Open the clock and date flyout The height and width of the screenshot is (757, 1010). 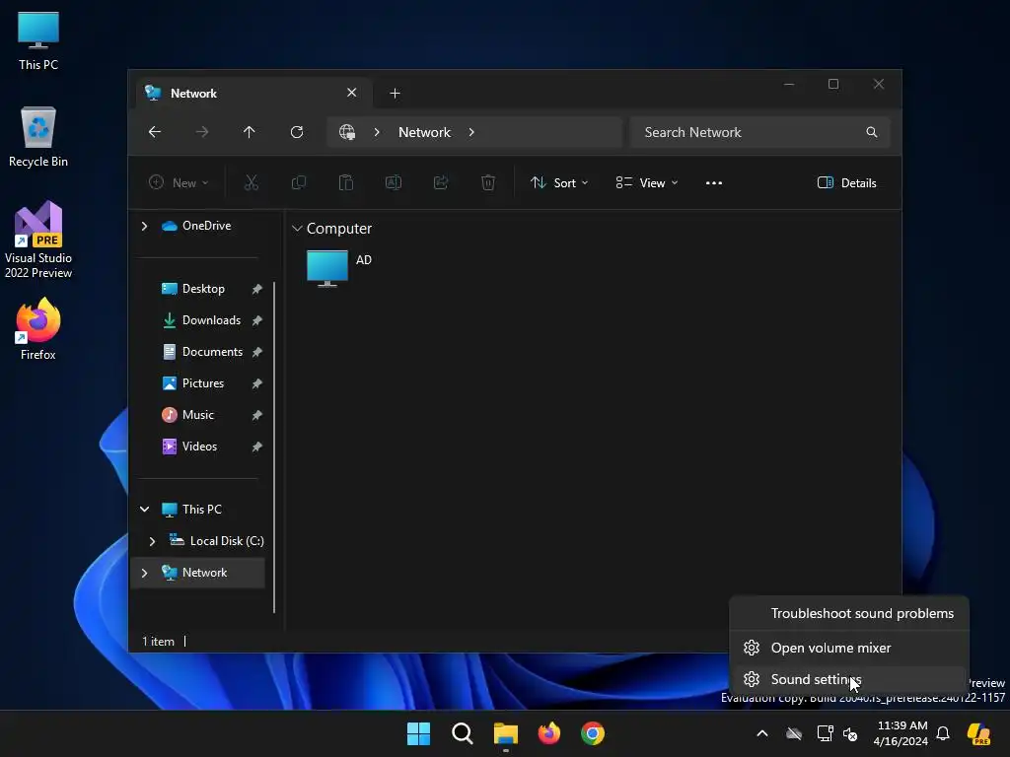[902, 733]
